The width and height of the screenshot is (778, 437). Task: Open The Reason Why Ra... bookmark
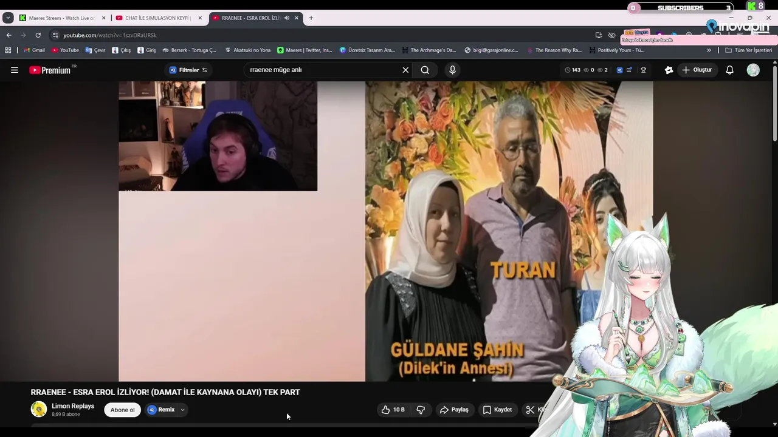coord(554,50)
